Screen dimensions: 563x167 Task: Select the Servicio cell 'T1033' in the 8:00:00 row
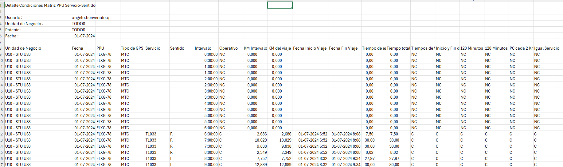click(151, 152)
